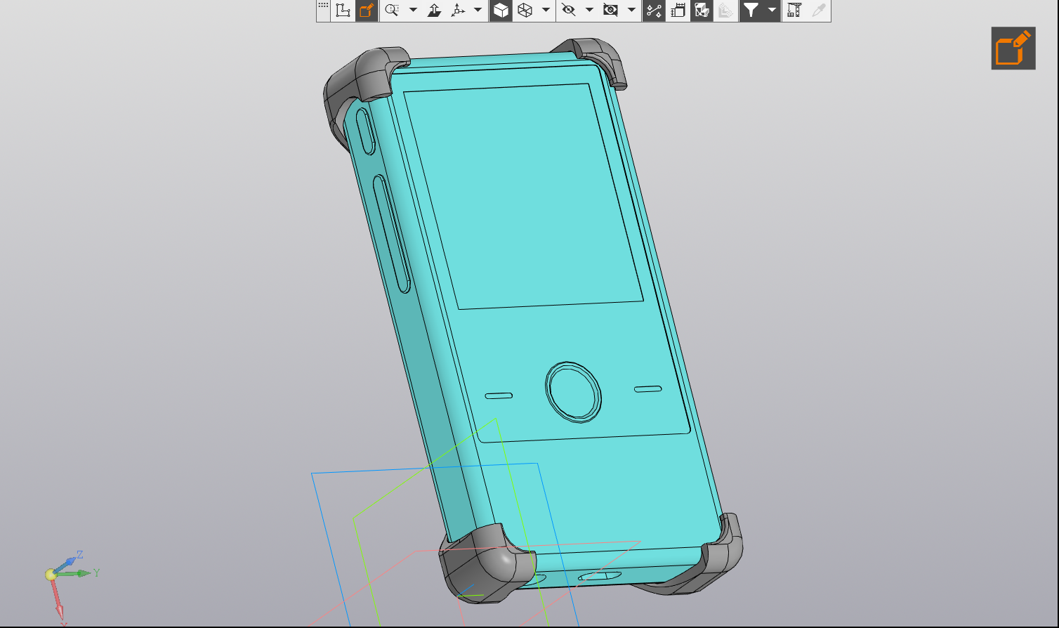Expand the hide objects dropdown arrow
Image resolution: width=1059 pixels, height=628 pixels.
[589, 11]
